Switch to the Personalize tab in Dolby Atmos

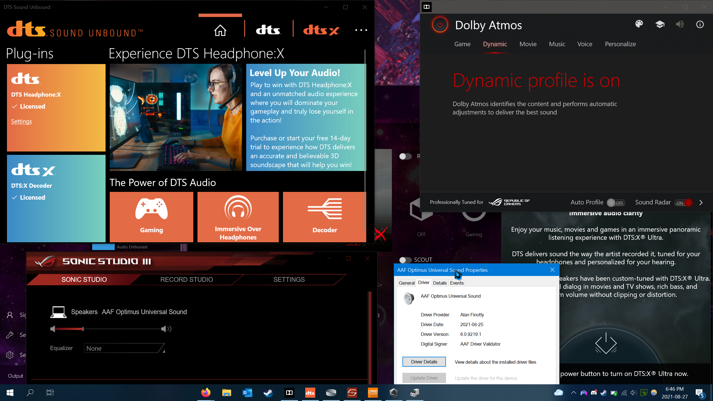620,44
